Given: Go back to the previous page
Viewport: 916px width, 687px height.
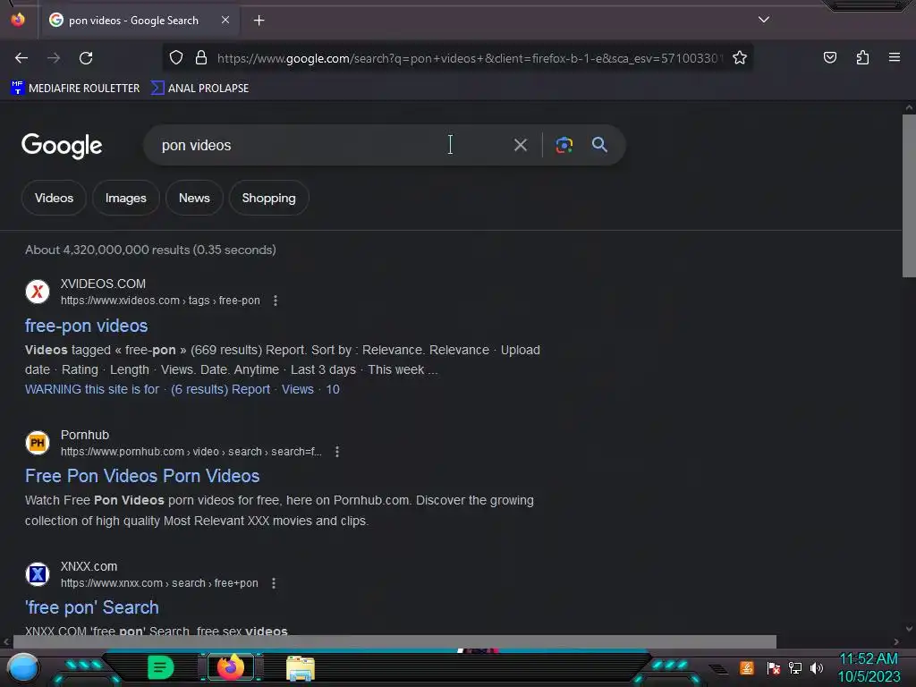Looking at the screenshot, I should (x=21, y=58).
